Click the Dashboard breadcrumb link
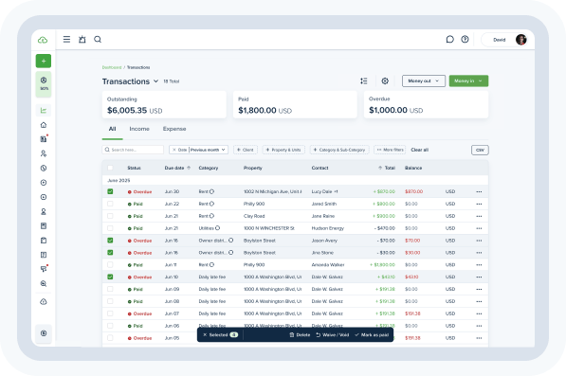 [x=112, y=67]
